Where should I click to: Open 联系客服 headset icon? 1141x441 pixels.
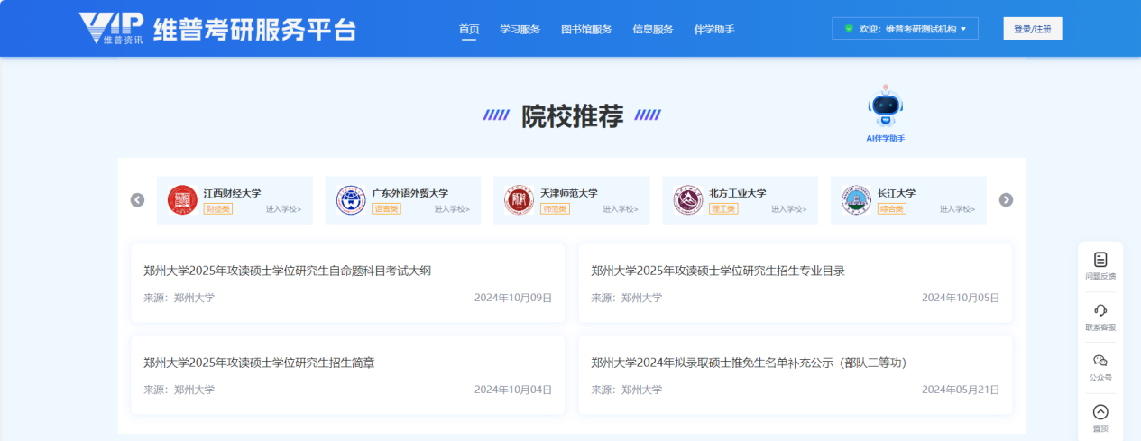1100,310
